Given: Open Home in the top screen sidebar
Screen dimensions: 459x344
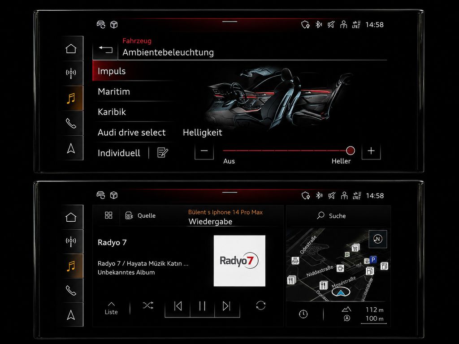Looking at the screenshot, I should coord(71,48).
